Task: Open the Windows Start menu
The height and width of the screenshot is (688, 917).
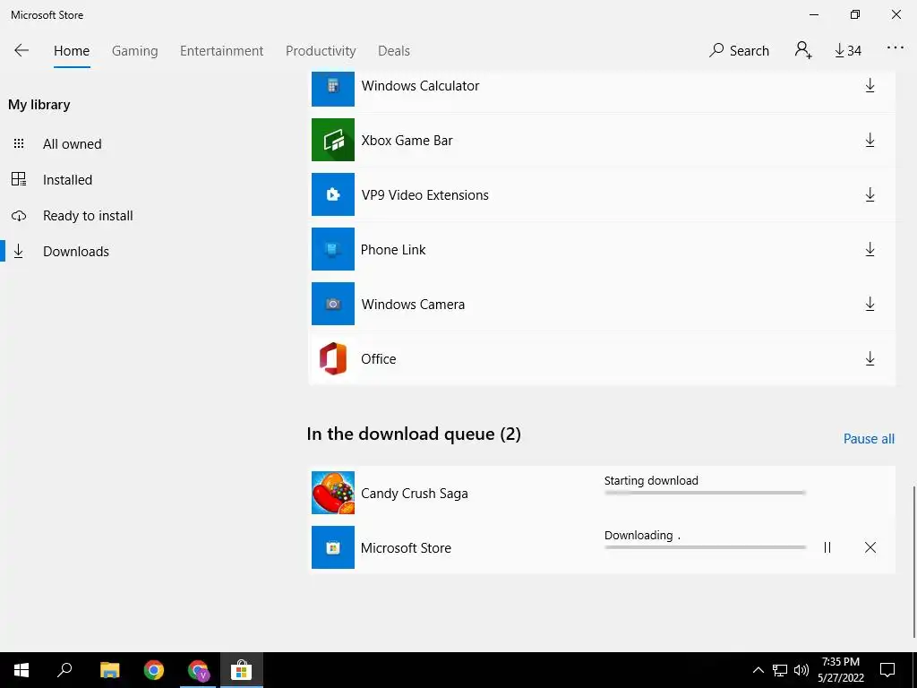Action: pos(21,670)
